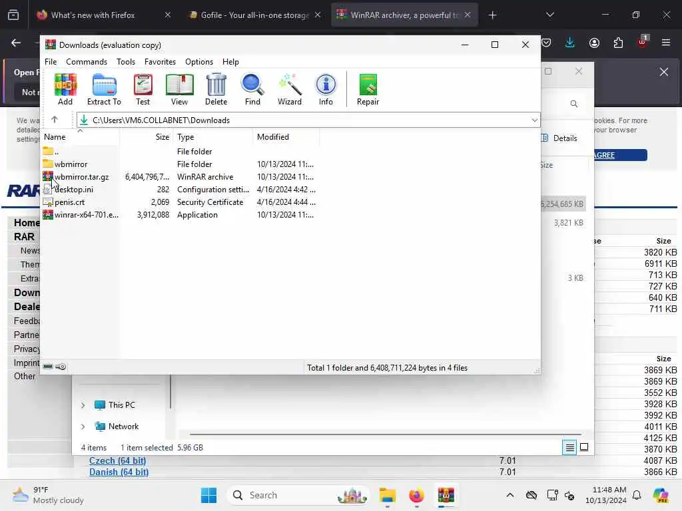Open the notifications bell in taskbar
Viewport: 682px width, 511px height.
(637, 495)
